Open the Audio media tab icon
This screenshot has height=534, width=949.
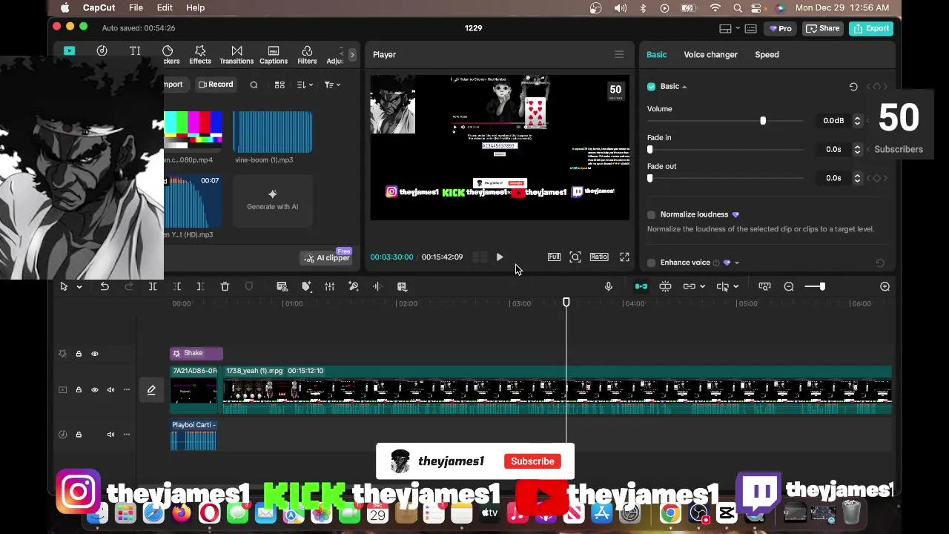[102, 51]
